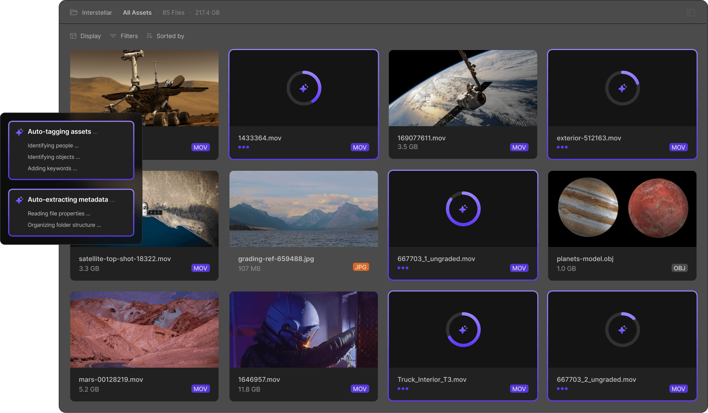Select the 1433364.mov file name

260,138
